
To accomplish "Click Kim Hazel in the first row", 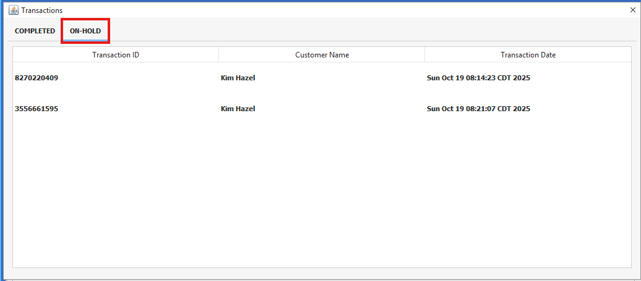I will tap(238, 78).
